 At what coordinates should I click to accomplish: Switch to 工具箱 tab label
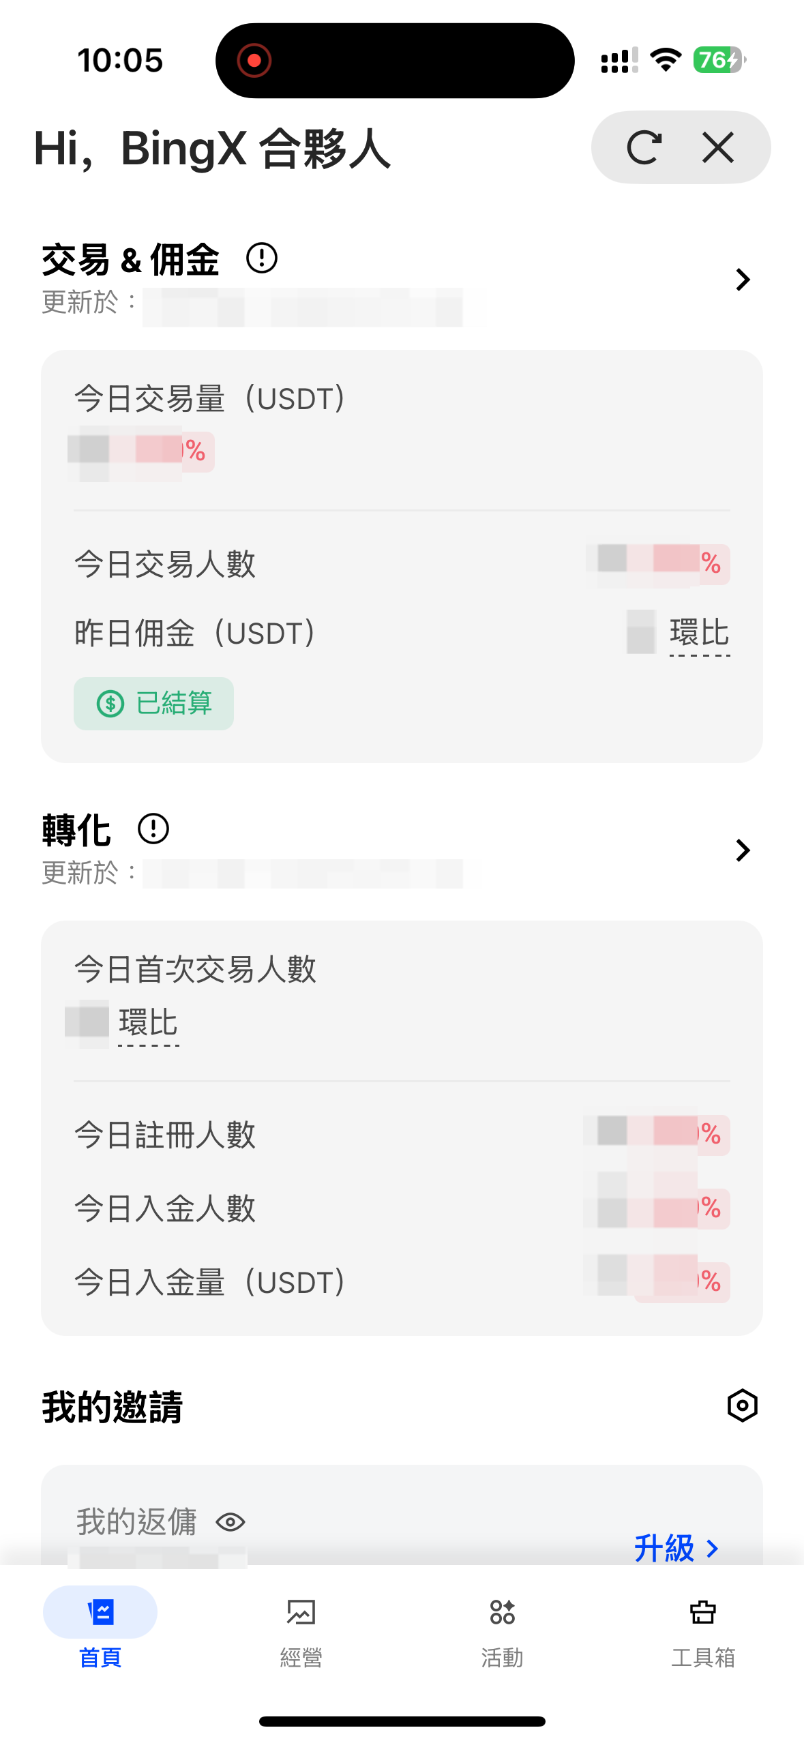pyautogui.click(x=703, y=1657)
